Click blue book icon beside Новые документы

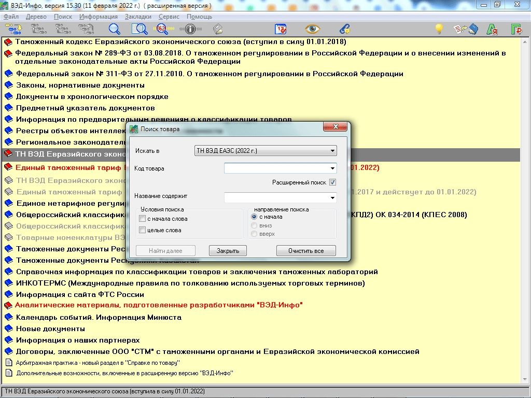coord(8,329)
